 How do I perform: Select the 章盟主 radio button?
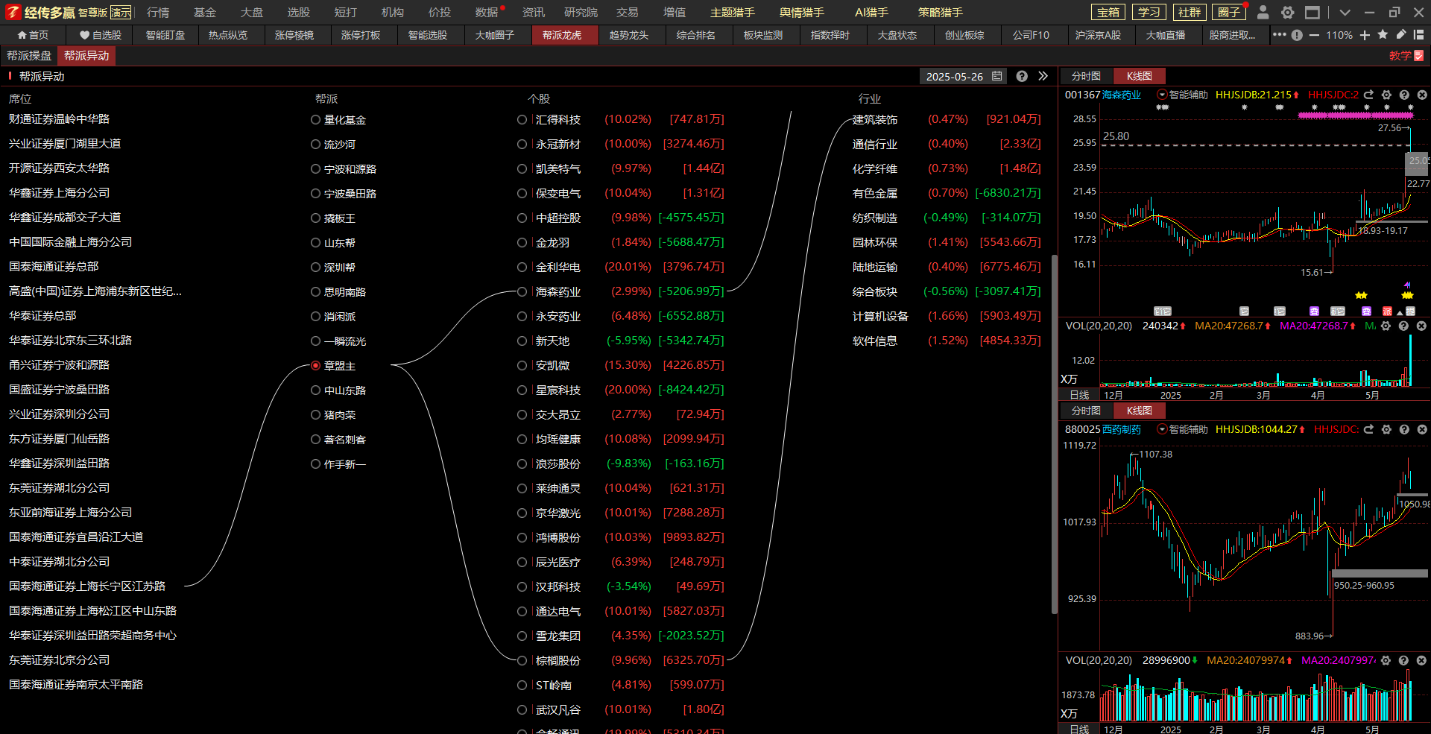coord(315,365)
